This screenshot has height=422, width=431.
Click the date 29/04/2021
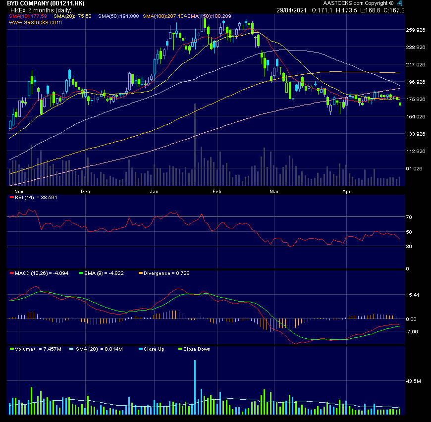click(291, 10)
